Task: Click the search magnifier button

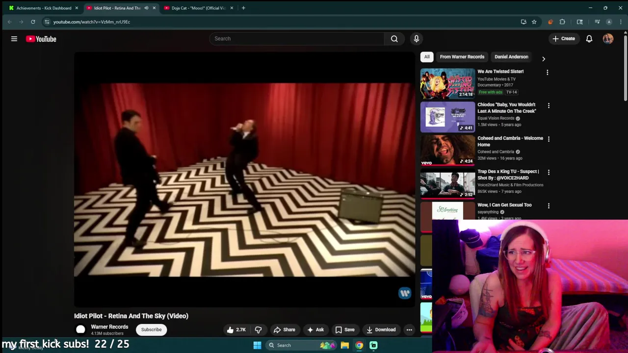Action: pos(394,39)
